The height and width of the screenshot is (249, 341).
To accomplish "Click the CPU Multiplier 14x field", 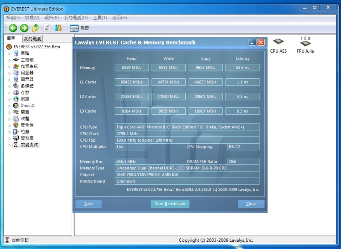I will [131, 147].
